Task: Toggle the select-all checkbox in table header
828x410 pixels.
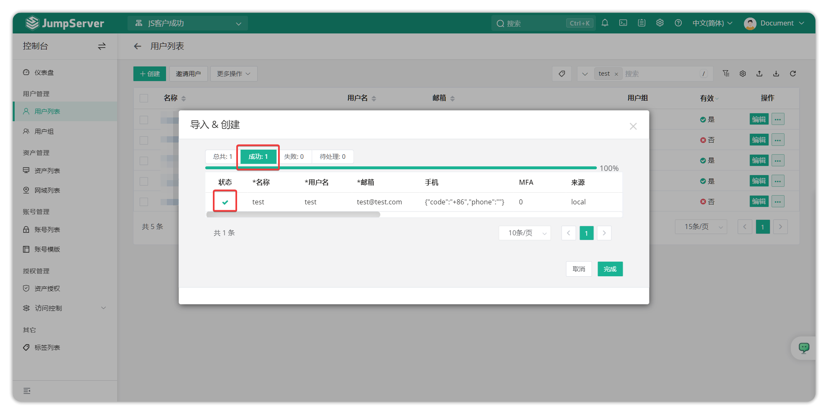Action: (144, 98)
